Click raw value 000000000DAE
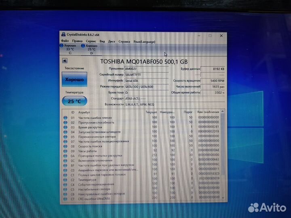This screenshot has height=218, width=291. tap(209, 150)
